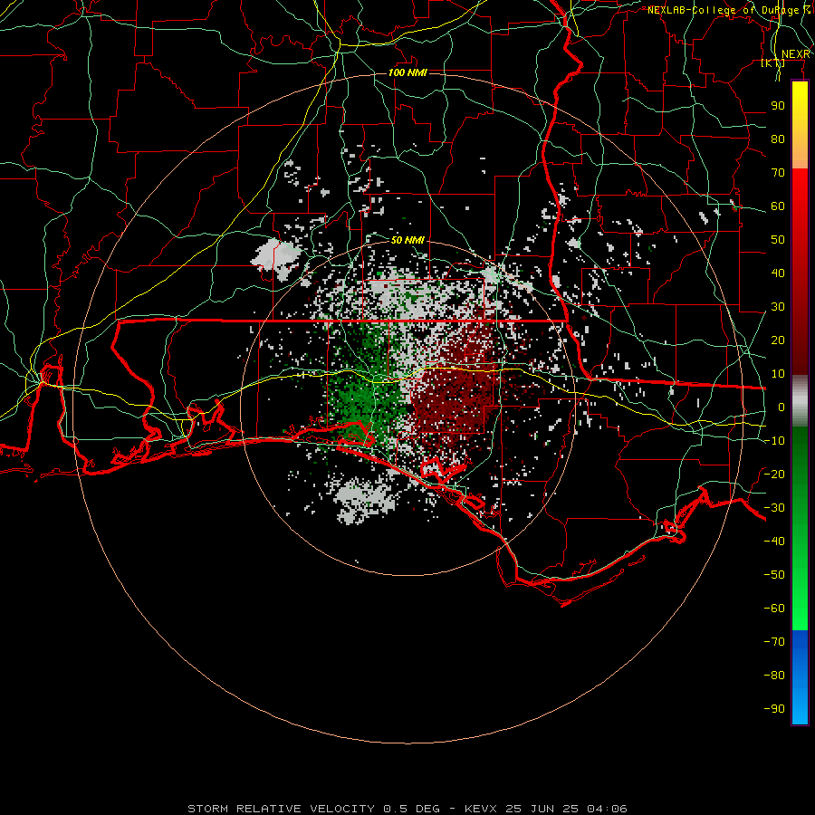Click the [KT] units label above scale
This screenshot has height=815, width=815.
click(773, 62)
